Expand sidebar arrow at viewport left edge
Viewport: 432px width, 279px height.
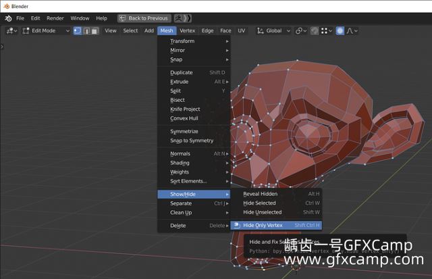tap(2, 47)
